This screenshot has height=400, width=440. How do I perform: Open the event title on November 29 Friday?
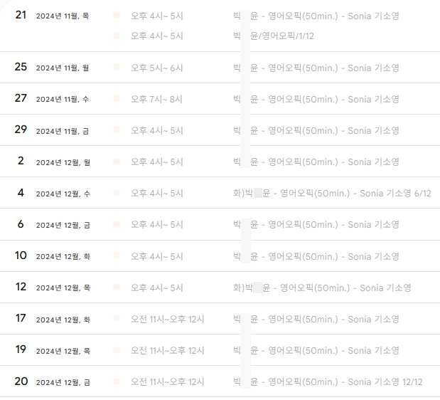coord(316,131)
